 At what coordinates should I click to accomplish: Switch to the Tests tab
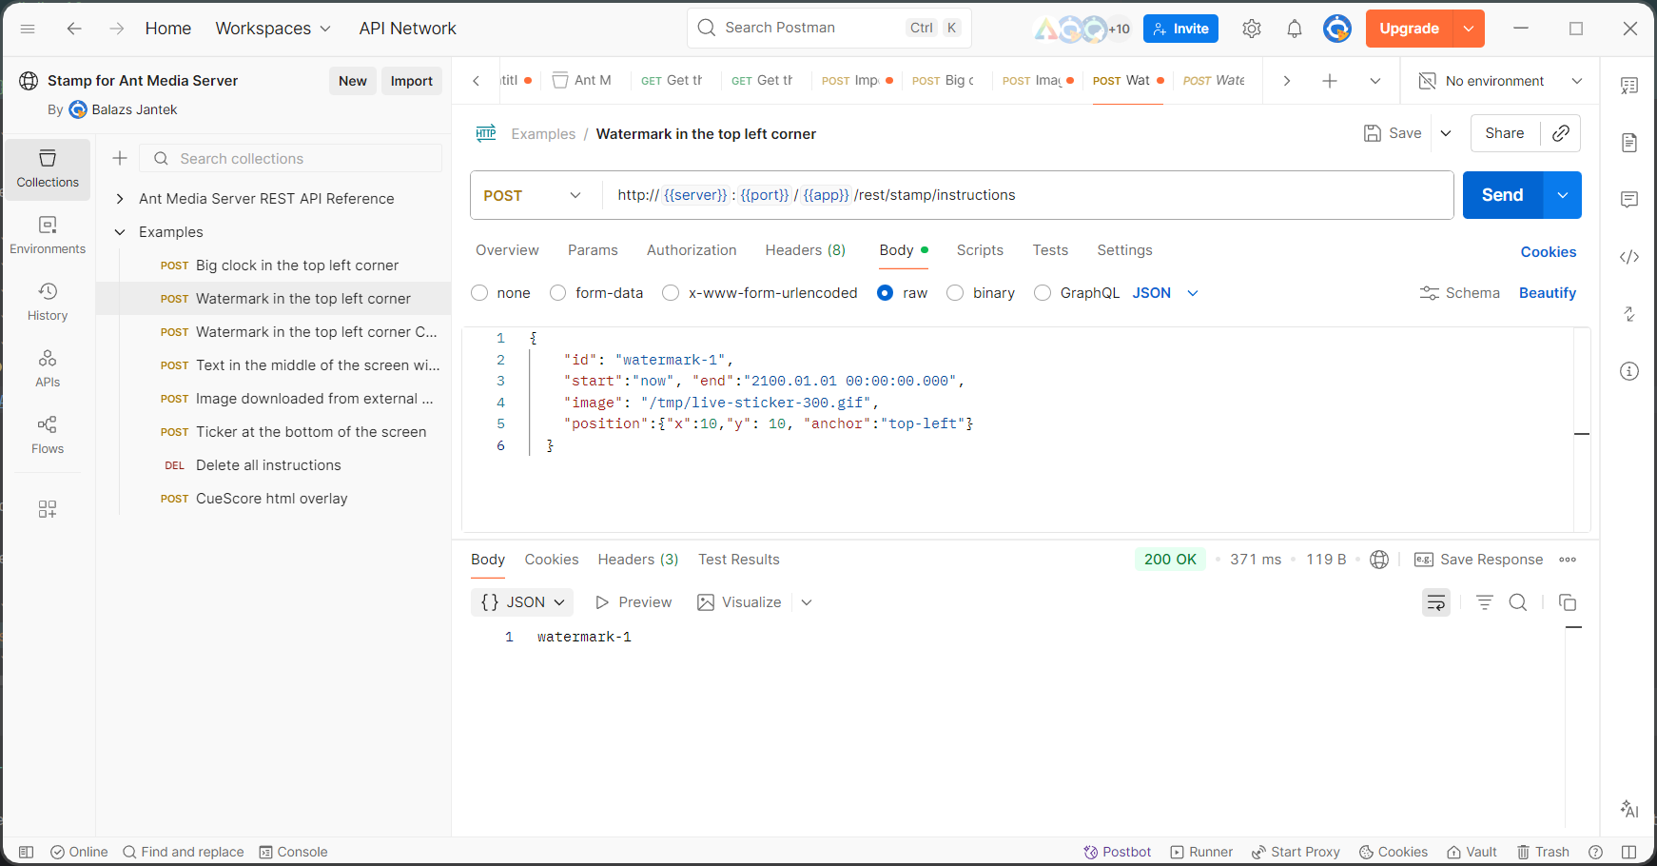coord(1050,250)
